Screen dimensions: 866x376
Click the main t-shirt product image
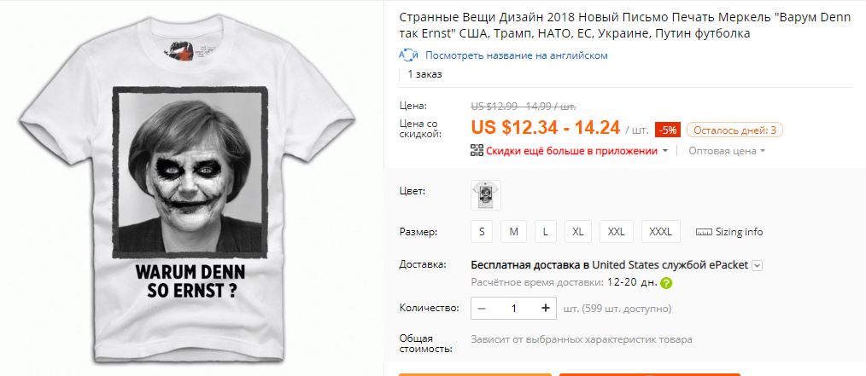pyautogui.click(x=188, y=188)
